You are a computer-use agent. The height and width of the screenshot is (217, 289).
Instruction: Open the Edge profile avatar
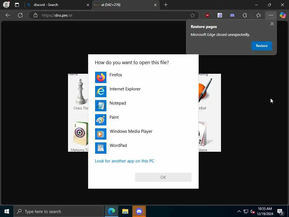6,5
